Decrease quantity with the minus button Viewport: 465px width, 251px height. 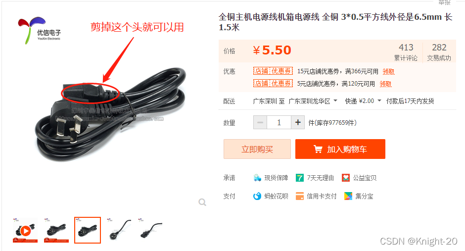point(260,122)
